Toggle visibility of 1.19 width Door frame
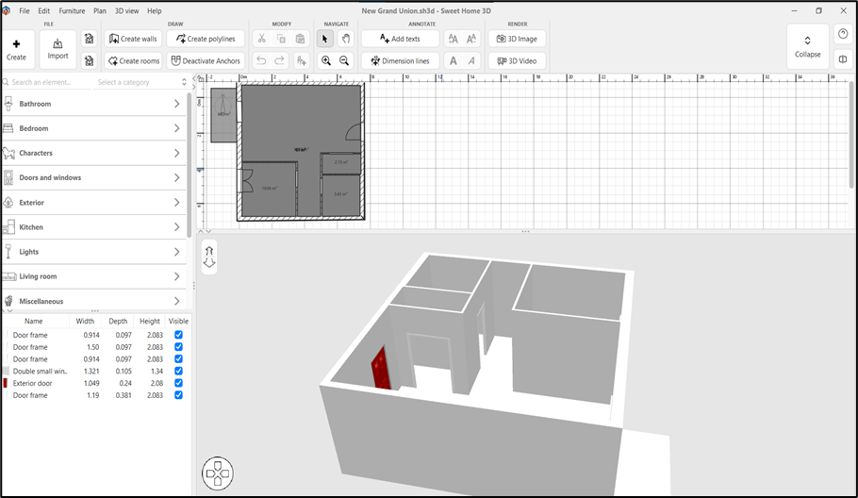 pyautogui.click(x=178, y=395)
